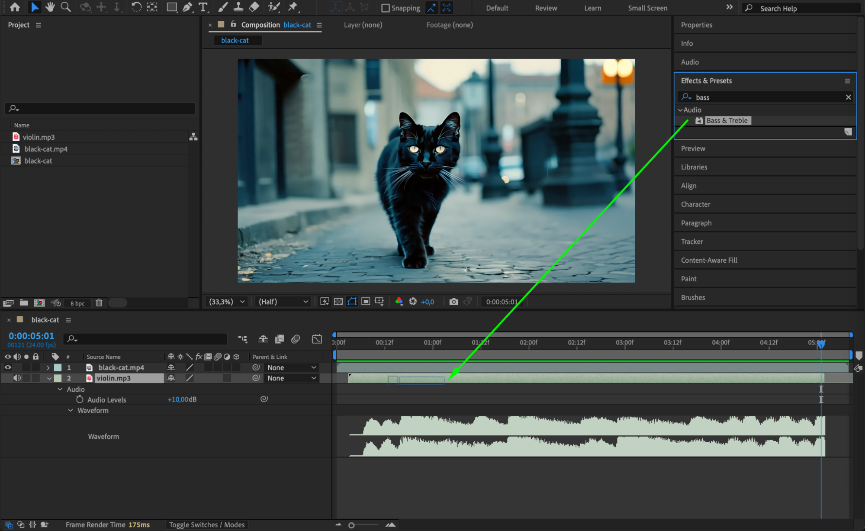Open the Half resolution dropdown
Screen dimensions: 865x531
(x=283, y=302)
